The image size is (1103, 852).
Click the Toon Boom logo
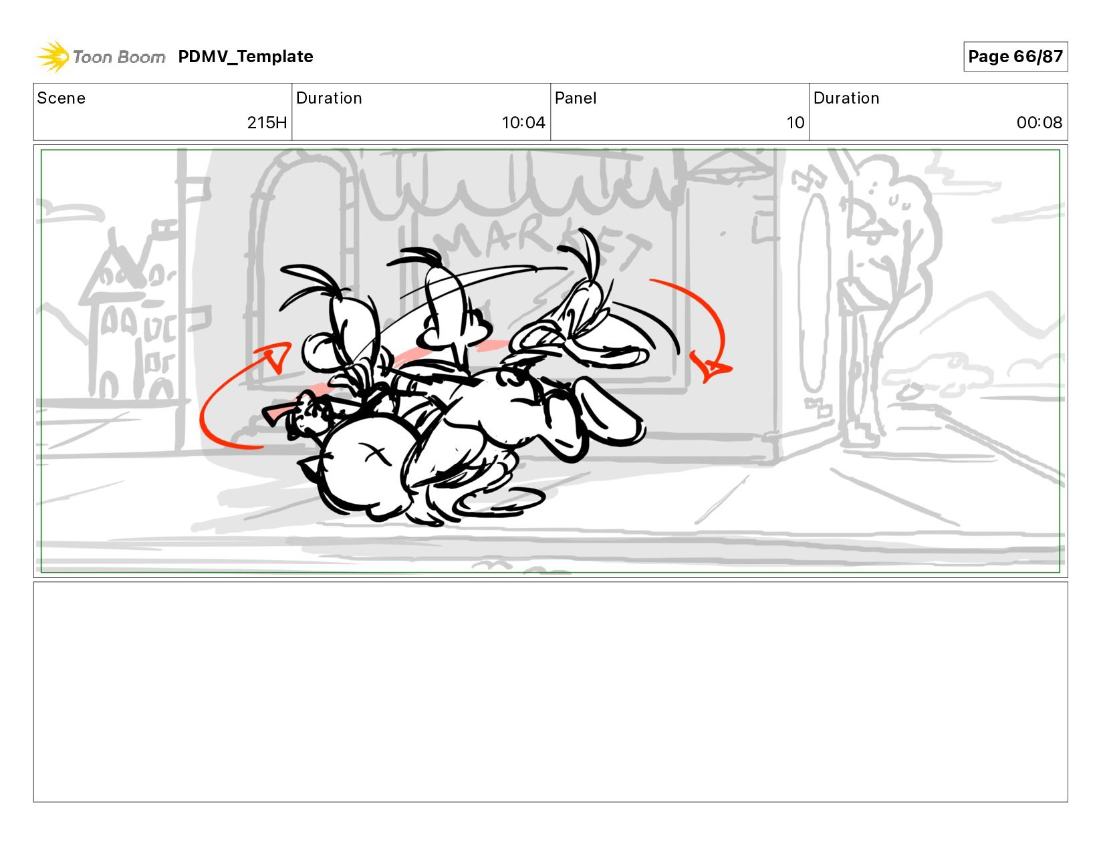click(x=101, y=57)
